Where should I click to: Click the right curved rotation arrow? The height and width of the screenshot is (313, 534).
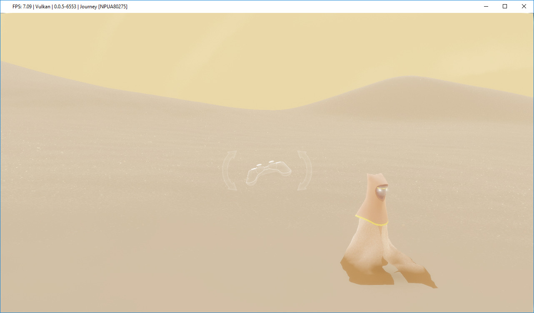click(x=304, y=171)
